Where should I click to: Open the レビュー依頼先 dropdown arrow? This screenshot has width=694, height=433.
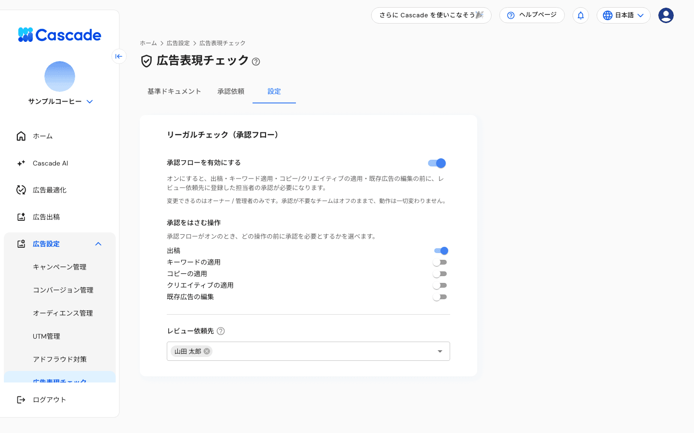point(440,351)
